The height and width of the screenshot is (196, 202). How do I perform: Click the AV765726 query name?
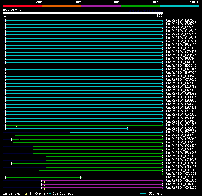[12, 10]
